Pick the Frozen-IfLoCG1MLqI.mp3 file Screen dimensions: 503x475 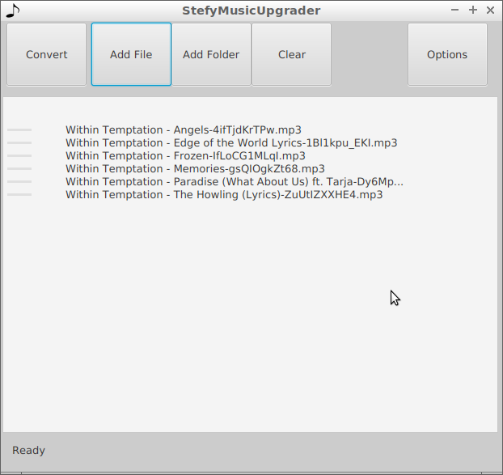pyautogui.click(x=185, y=156)
